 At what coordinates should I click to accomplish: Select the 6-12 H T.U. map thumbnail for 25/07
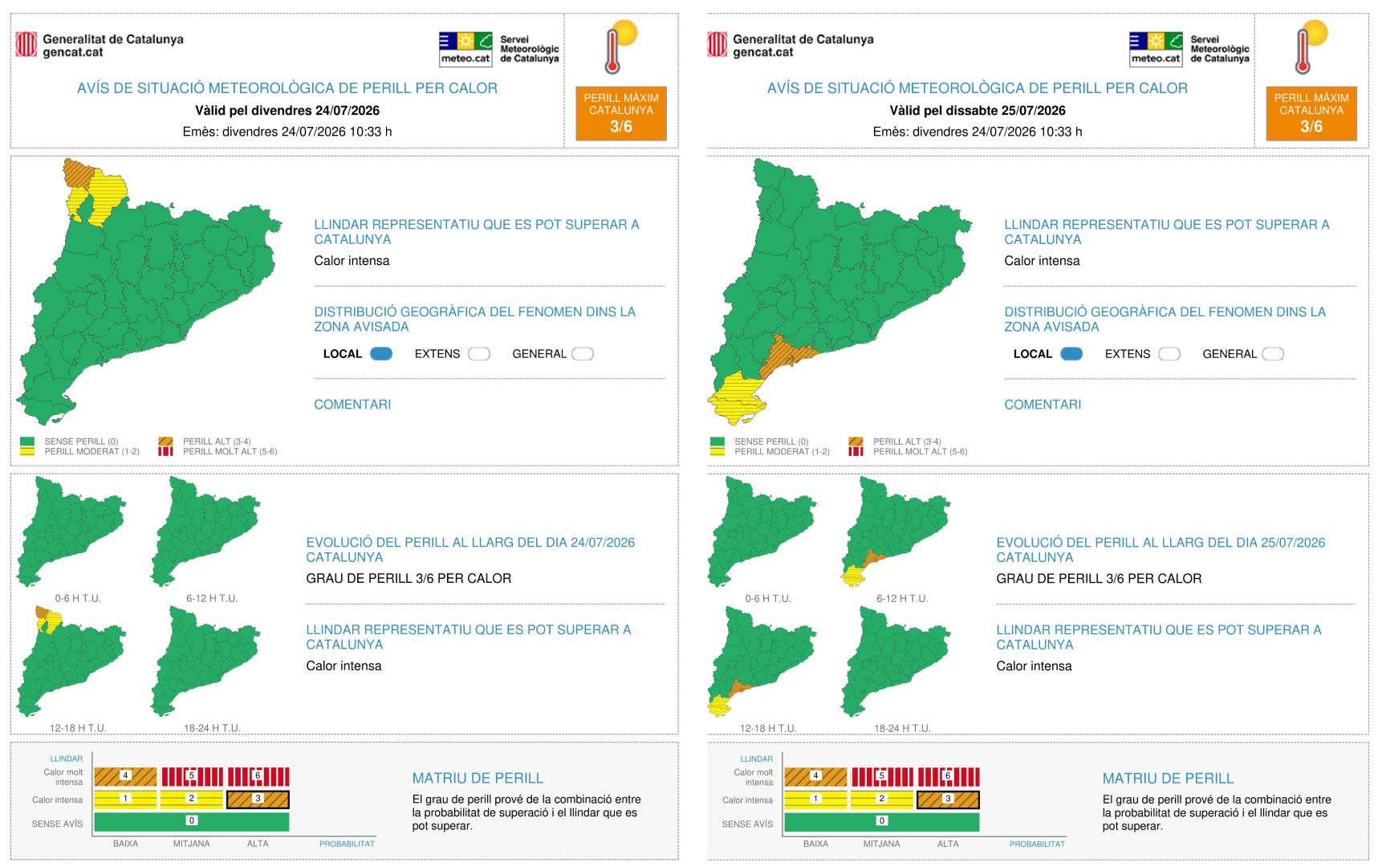click(x=896, y=531)
